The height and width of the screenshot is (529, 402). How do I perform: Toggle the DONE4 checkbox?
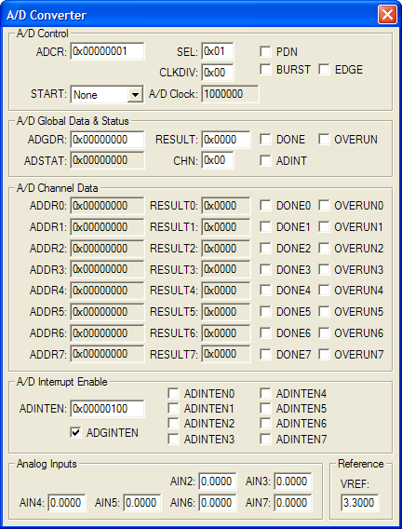265,290
